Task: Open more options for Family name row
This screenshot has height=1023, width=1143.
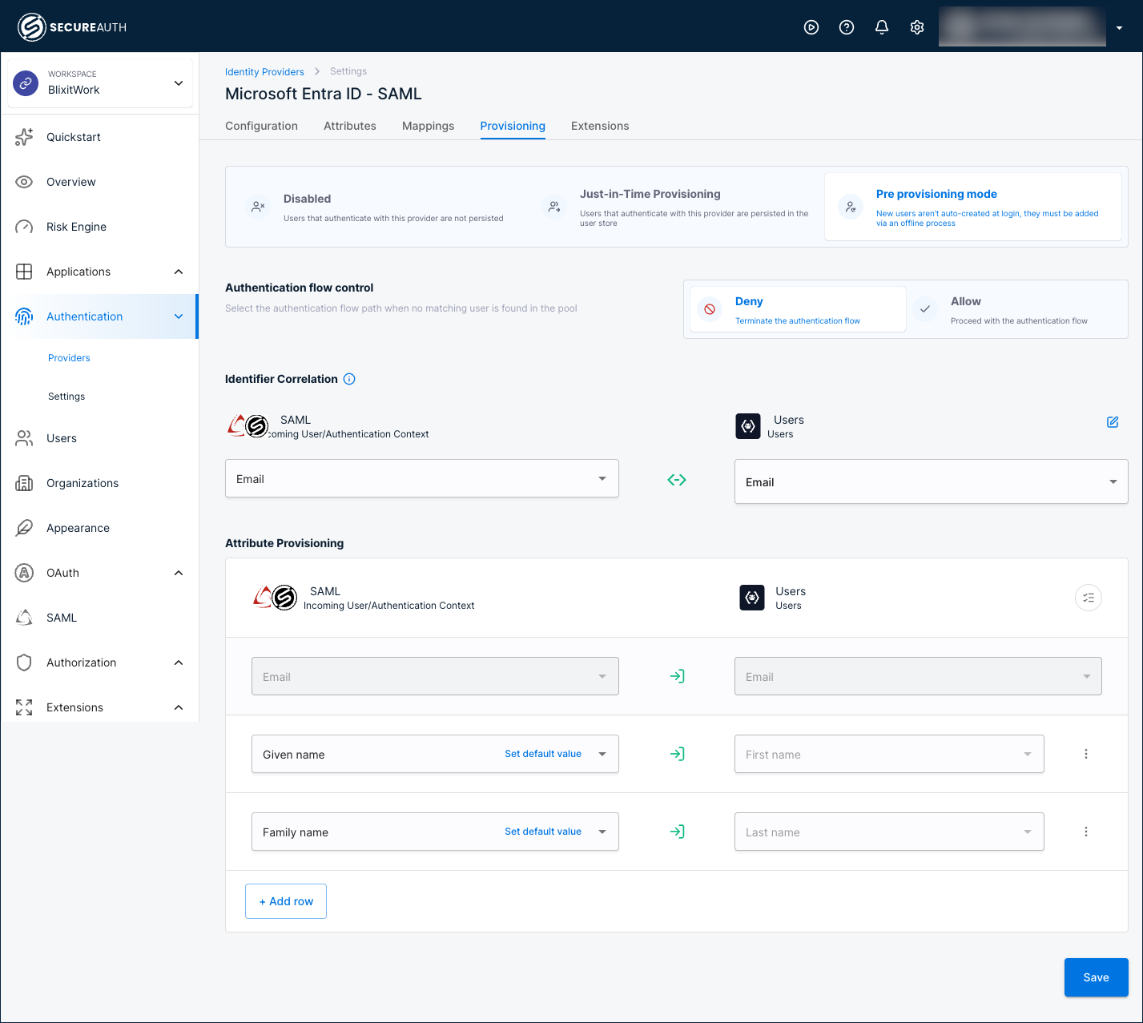Action: coord(1086,832)
